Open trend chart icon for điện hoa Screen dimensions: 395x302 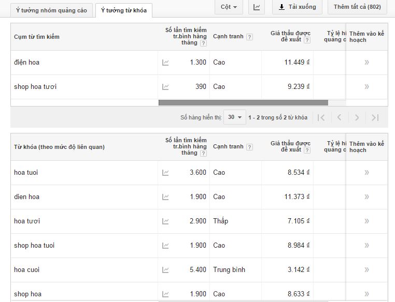coord(165,63)
